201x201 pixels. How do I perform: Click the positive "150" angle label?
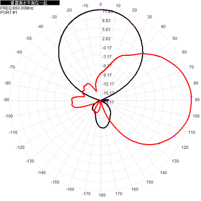150,182
